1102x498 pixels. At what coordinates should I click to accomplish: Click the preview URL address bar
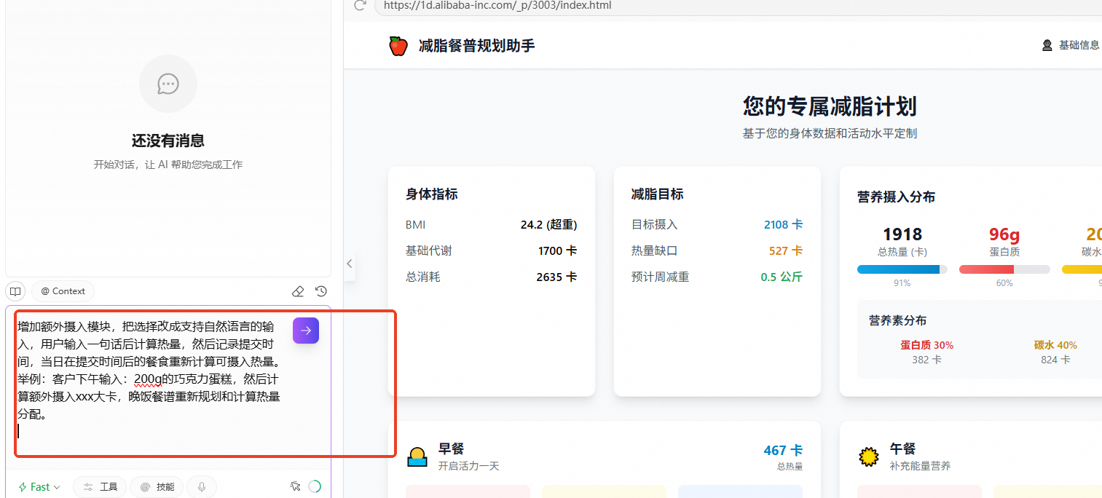738,6
